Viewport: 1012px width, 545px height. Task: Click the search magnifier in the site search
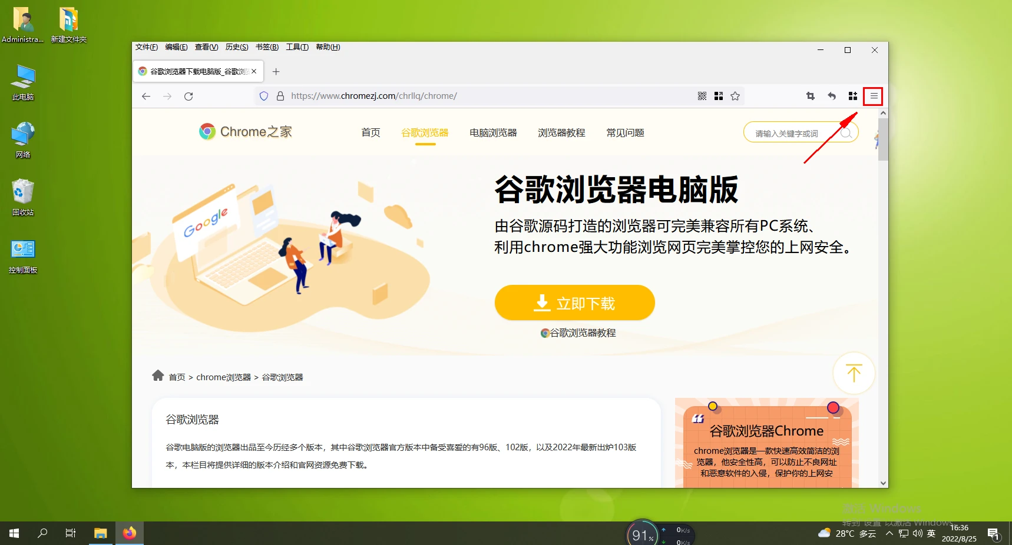point(846,133)
